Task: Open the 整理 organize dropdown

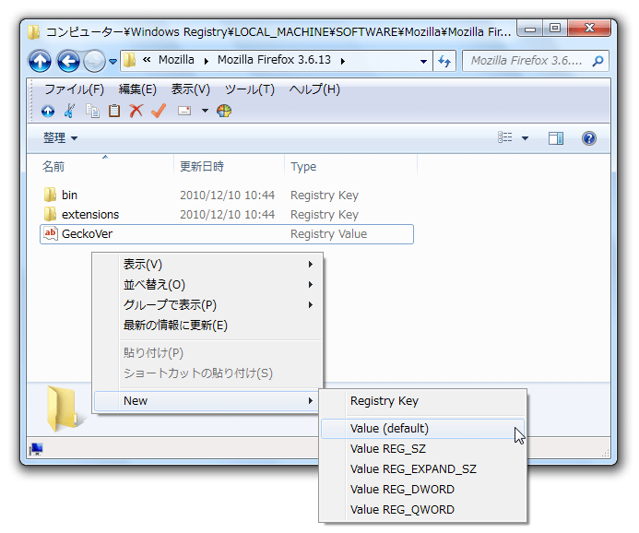Action: 60,137
